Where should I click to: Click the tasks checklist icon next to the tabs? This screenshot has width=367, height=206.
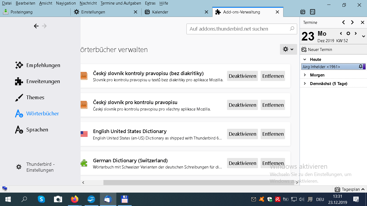pyautogui.click(x=312, y=12)
